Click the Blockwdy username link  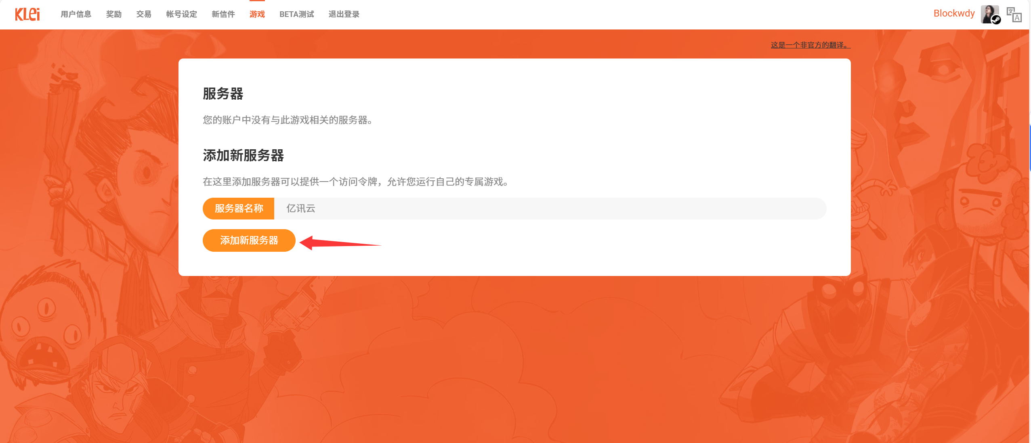pyautogui.click(x=954, y=13)
